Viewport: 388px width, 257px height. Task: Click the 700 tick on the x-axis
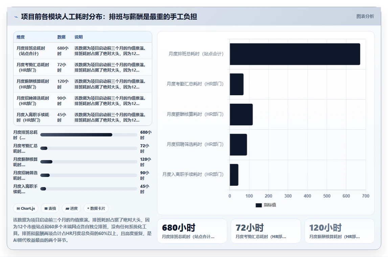click(x=366, y=196)
